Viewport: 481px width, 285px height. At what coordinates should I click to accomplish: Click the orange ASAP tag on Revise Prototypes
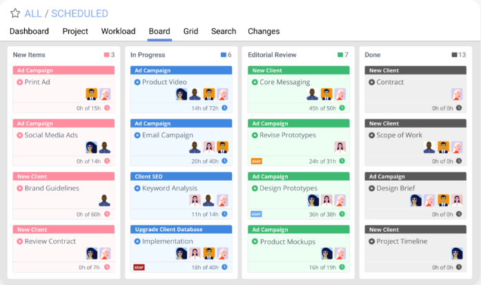257,161
